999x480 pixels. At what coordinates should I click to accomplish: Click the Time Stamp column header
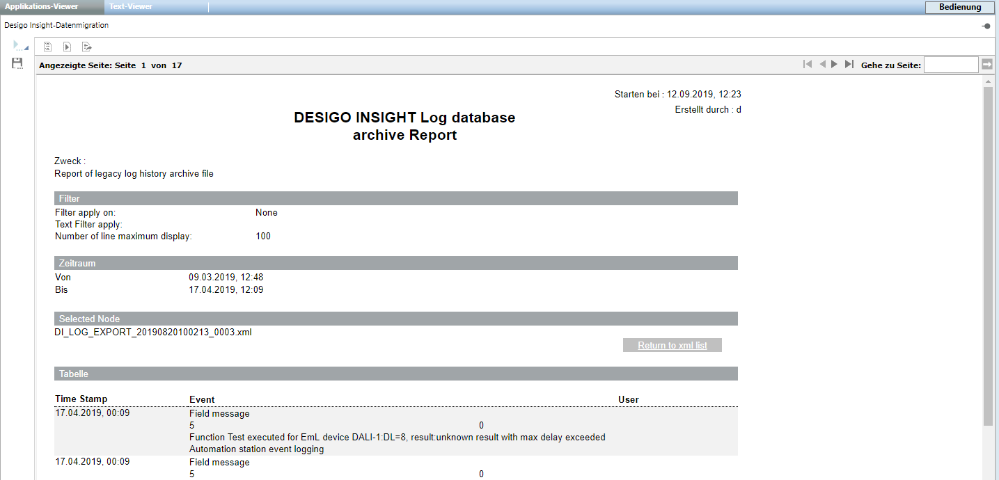[x=81, y=399]
